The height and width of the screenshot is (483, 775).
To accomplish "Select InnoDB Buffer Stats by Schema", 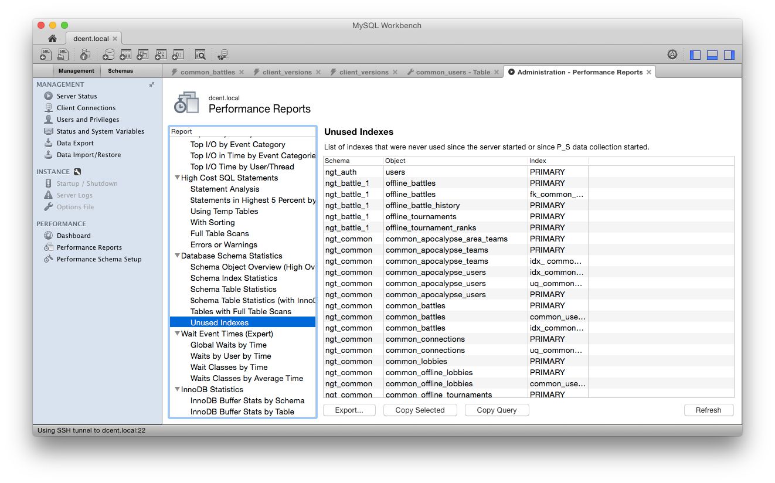I will click(247, 400).
